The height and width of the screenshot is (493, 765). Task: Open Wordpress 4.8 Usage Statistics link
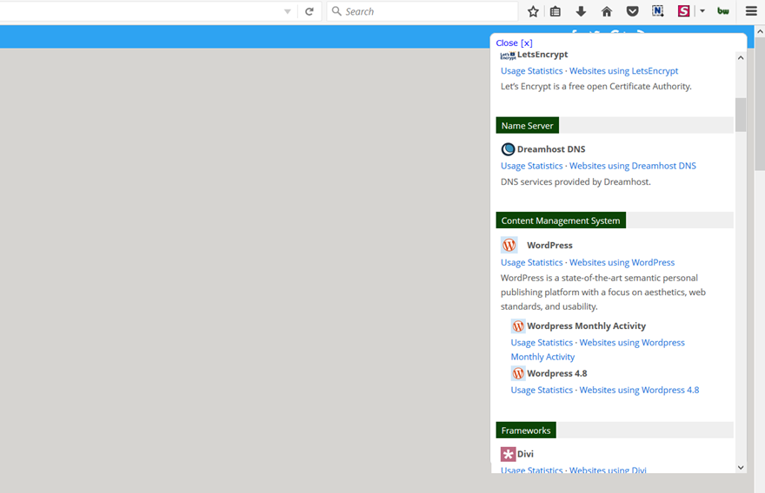[542, 390]
